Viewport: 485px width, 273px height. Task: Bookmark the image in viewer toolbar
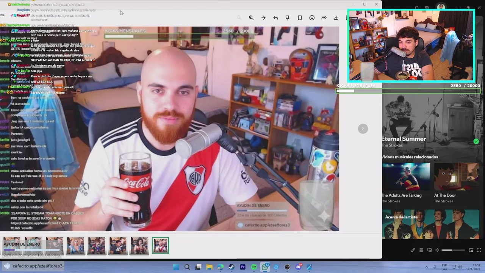coord(300,18)
